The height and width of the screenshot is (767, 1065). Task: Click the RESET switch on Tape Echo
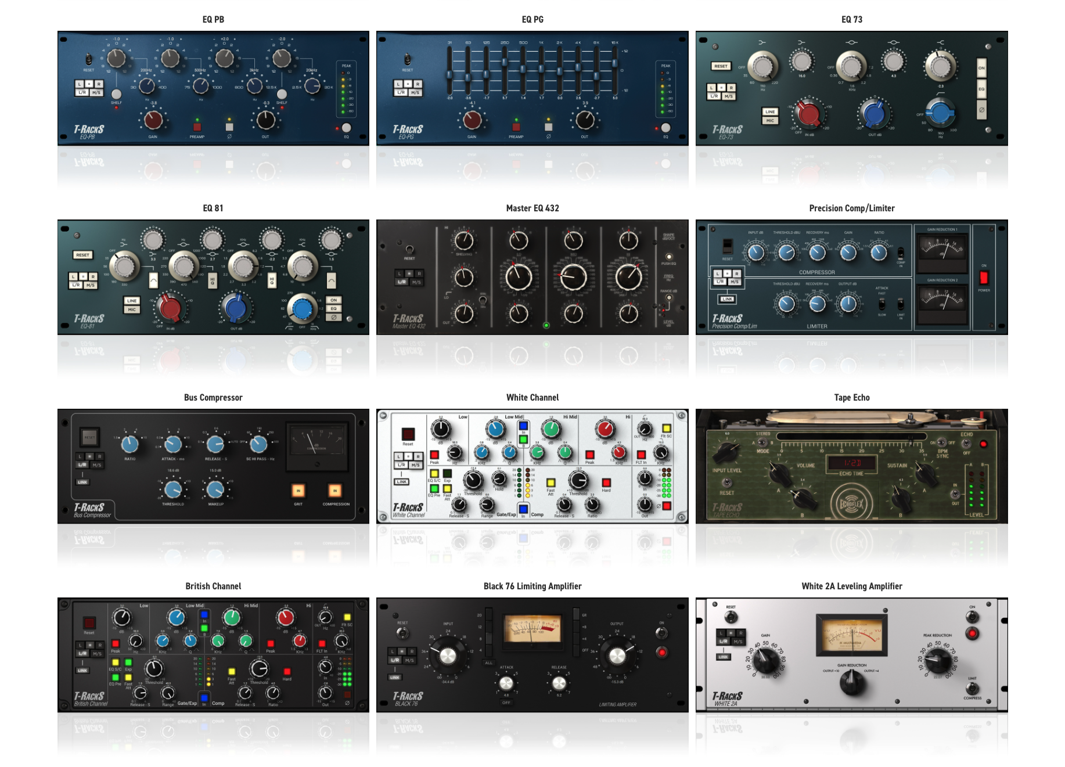point(726,482)
